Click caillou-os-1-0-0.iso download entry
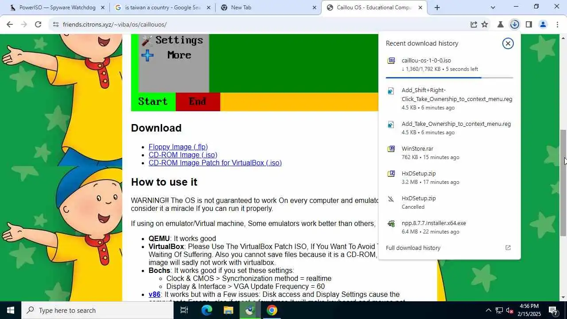 (449, 65)
